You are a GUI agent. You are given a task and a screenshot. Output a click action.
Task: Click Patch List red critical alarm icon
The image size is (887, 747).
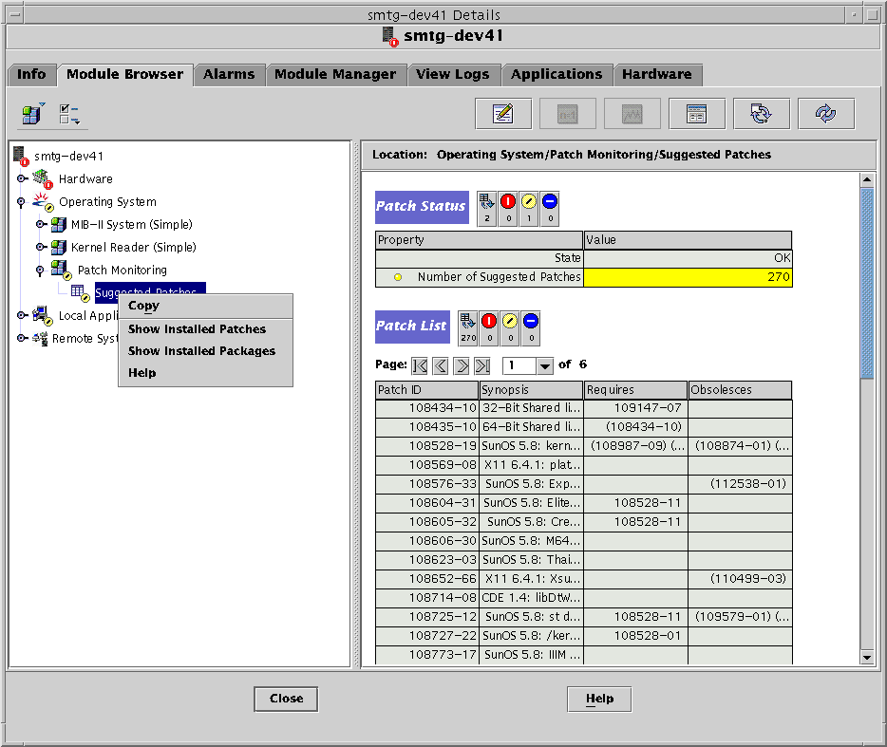click(x=489, y=328)
